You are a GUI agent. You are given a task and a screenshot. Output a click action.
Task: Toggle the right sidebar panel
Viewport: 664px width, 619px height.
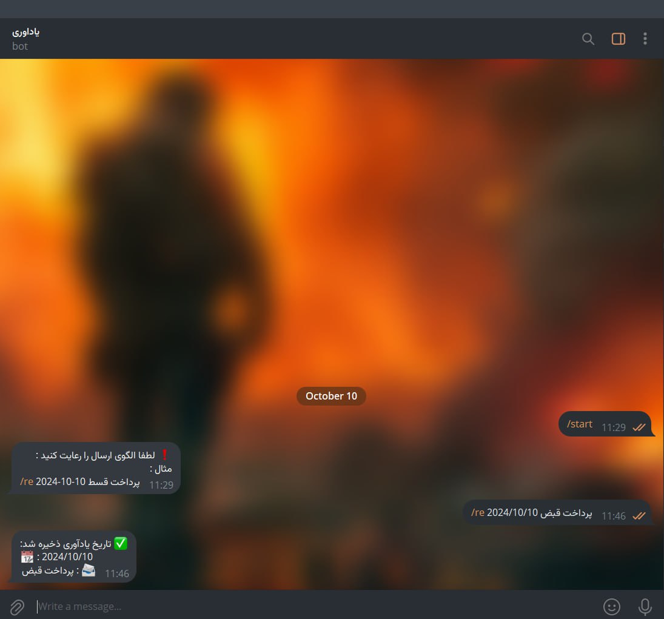click(x=619, y=39)
